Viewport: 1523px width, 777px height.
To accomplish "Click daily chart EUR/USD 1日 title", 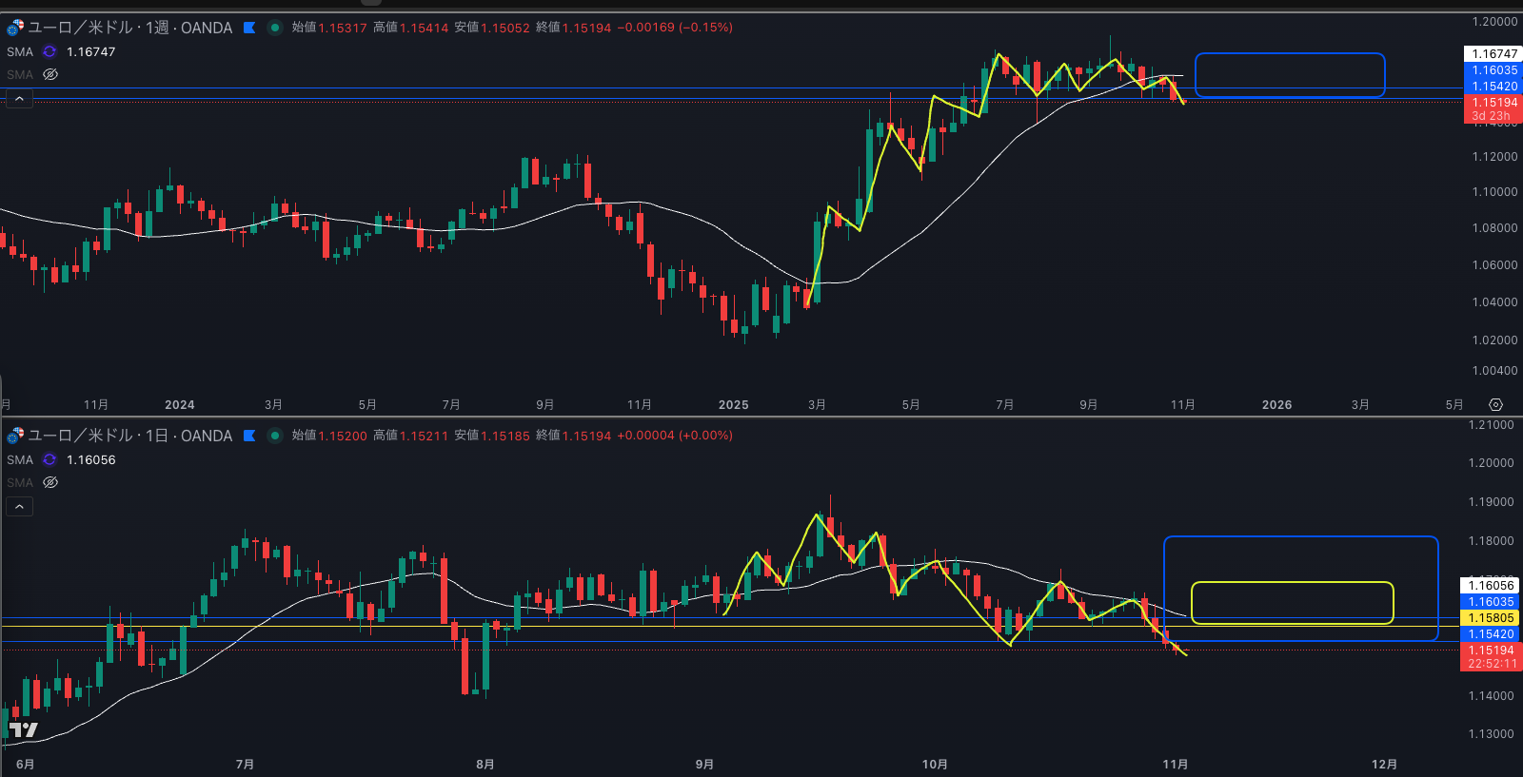I will 129,436.
